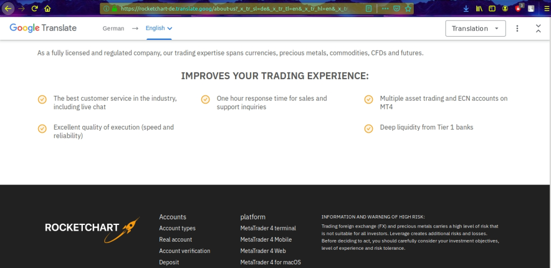Open Account types footer link
This screenshot has width=551, height=268.
177,228
